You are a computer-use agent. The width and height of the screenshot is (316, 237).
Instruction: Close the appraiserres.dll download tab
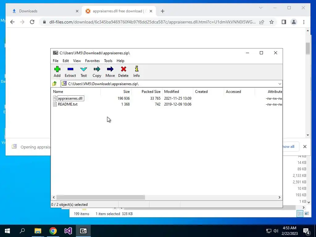pos(151,11)
